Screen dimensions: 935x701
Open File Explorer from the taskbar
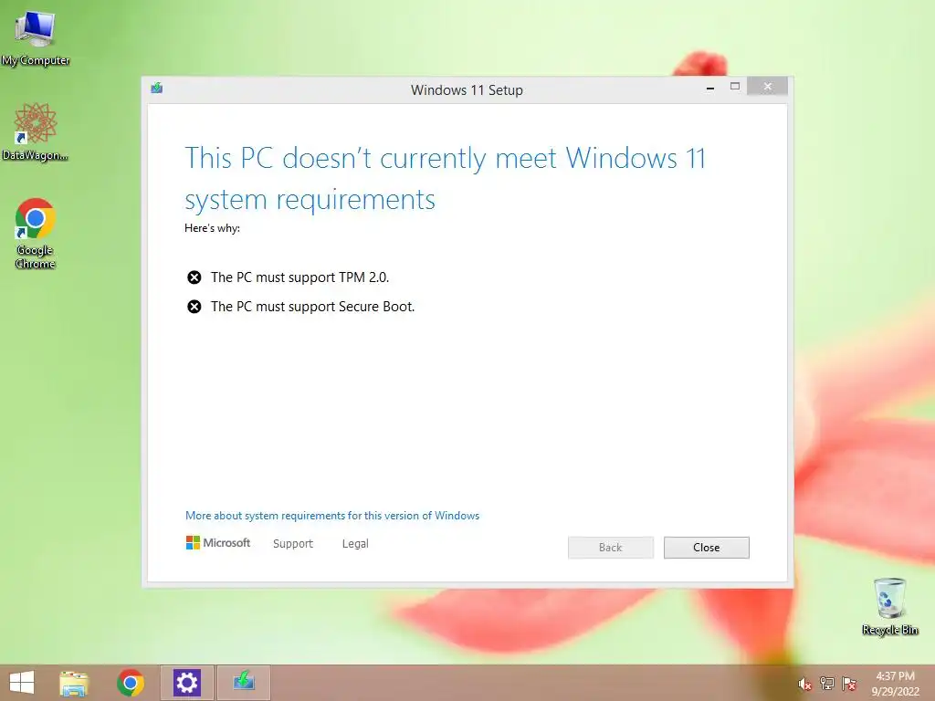75,683
